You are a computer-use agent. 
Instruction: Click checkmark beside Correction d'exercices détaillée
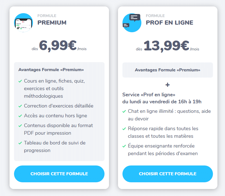tap(20, 106)
